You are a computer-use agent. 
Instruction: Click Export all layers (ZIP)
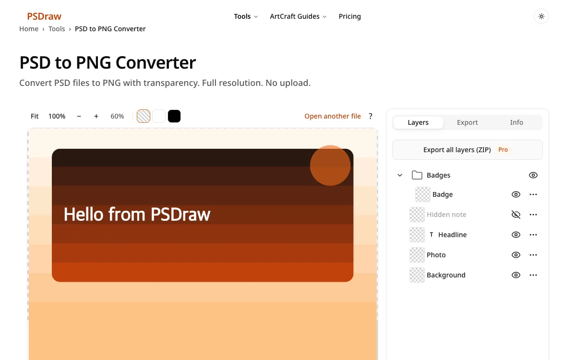(x=468, y=150)
